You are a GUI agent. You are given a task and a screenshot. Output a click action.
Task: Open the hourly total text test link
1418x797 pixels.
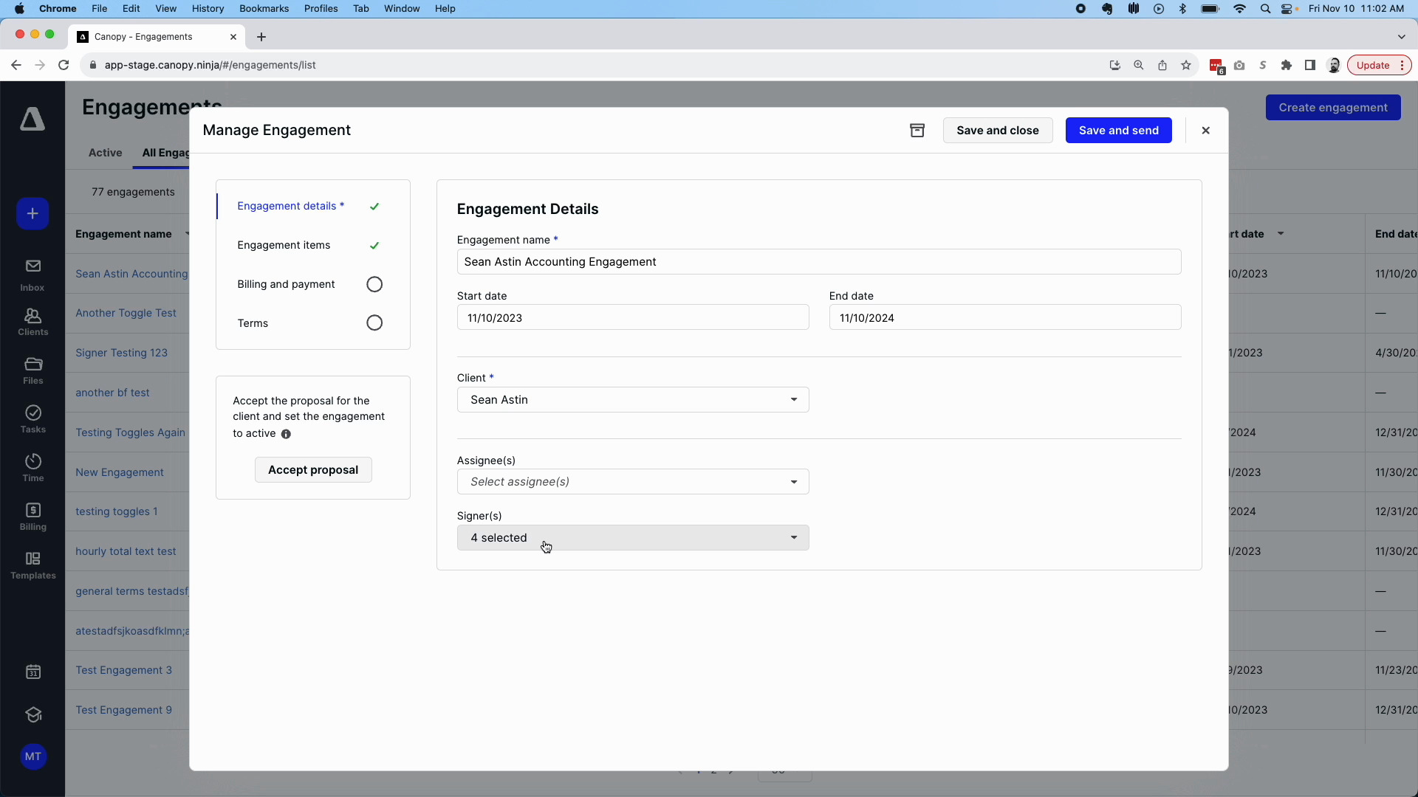pos(126,551)
